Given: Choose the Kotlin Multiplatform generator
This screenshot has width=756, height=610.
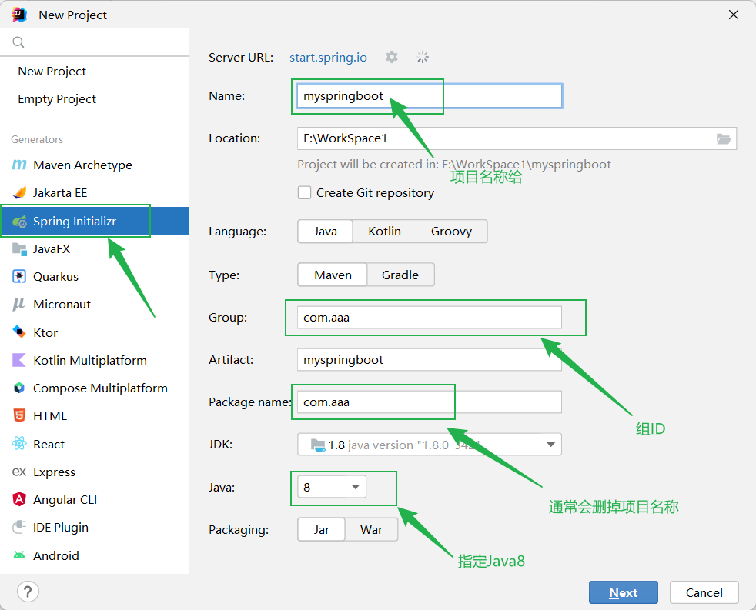Looking at the screenshot, I should coord(95,361).
